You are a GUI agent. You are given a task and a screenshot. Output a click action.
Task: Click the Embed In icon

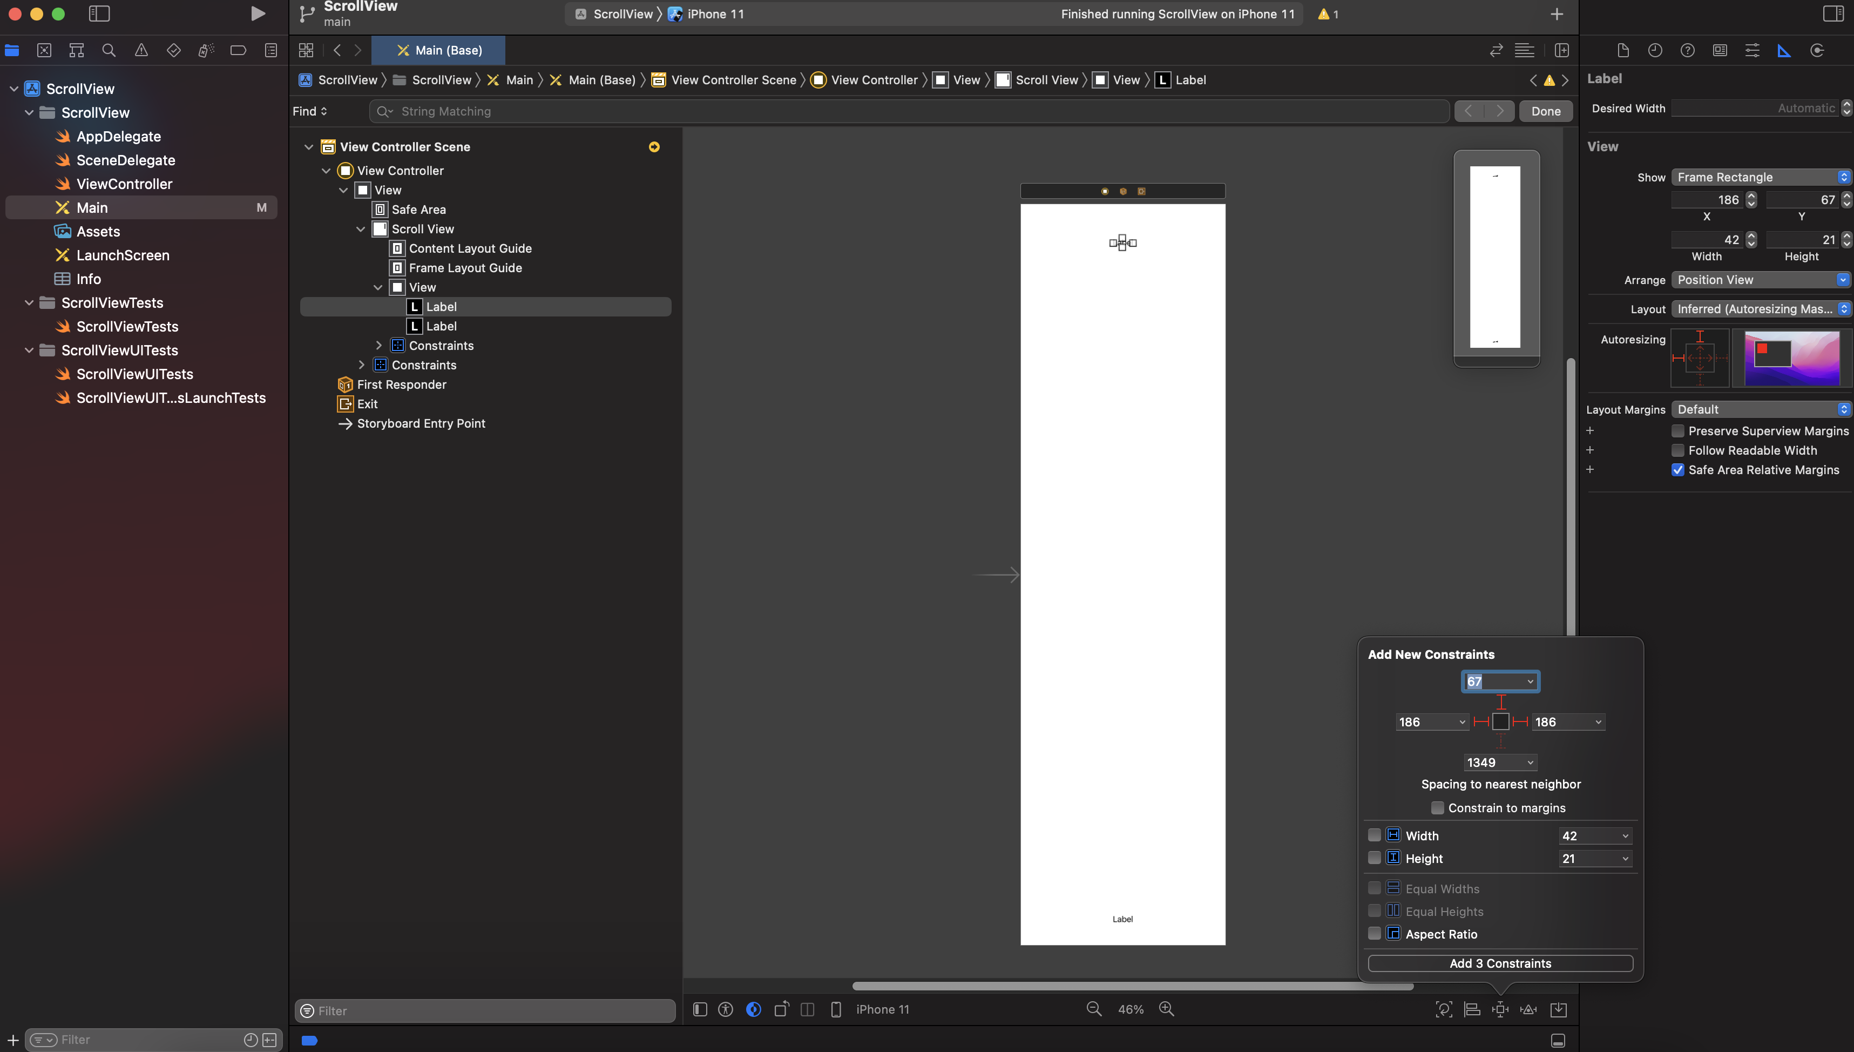(1559, 1009)
